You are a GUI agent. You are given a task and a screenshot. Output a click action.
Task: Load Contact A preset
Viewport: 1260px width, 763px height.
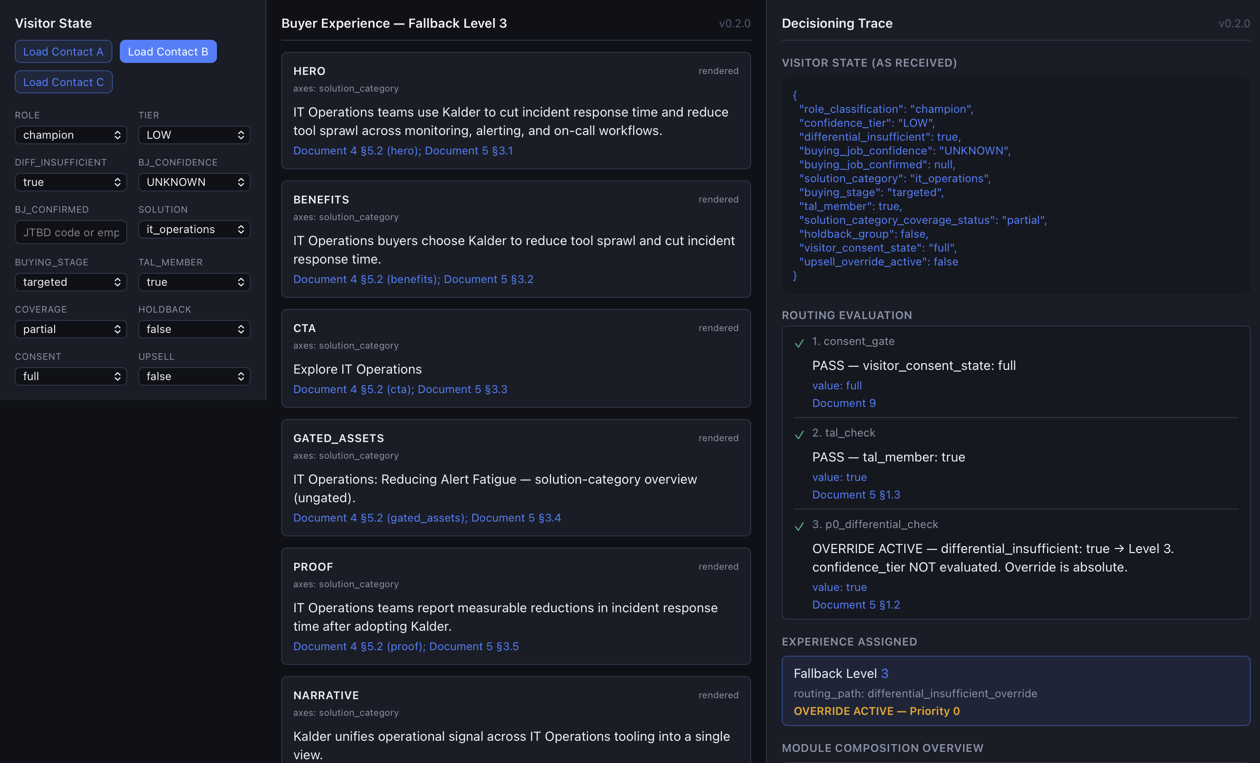[x=63, y=52]
